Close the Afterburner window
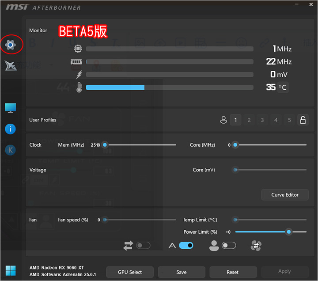Screen dimensions: 318x281 coord(311,4)
